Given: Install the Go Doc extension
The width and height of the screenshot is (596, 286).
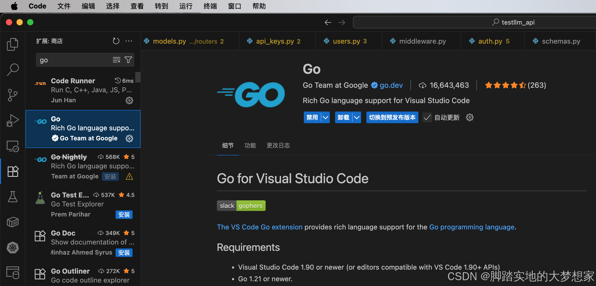Looking at the screenshot, I should (124, 253).
